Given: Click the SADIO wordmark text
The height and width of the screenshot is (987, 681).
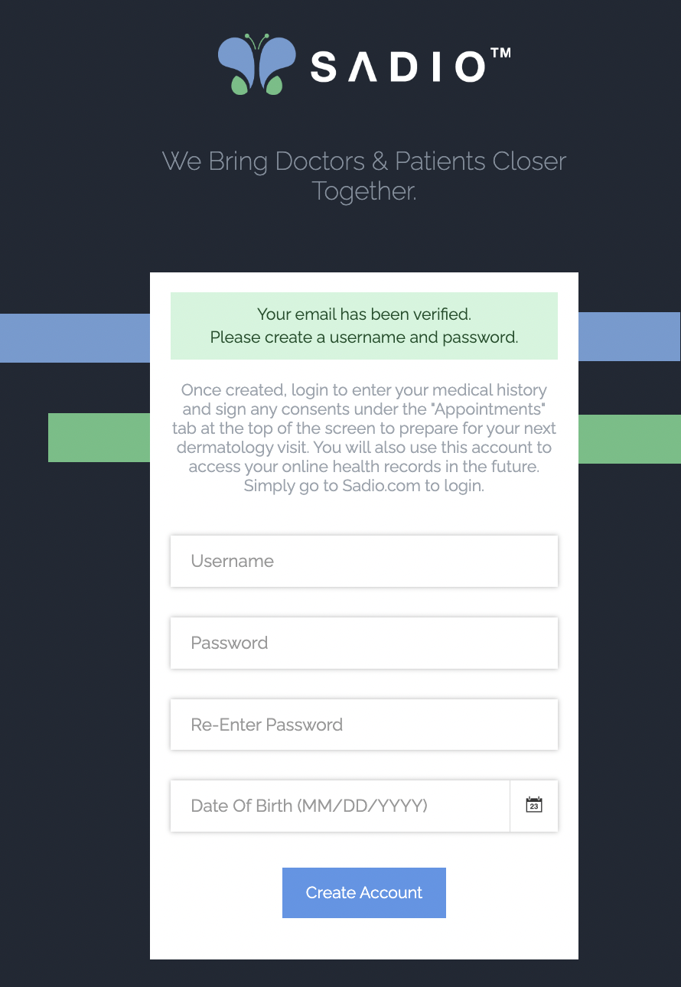Looking at the screenshot, I should click(398, 67).
